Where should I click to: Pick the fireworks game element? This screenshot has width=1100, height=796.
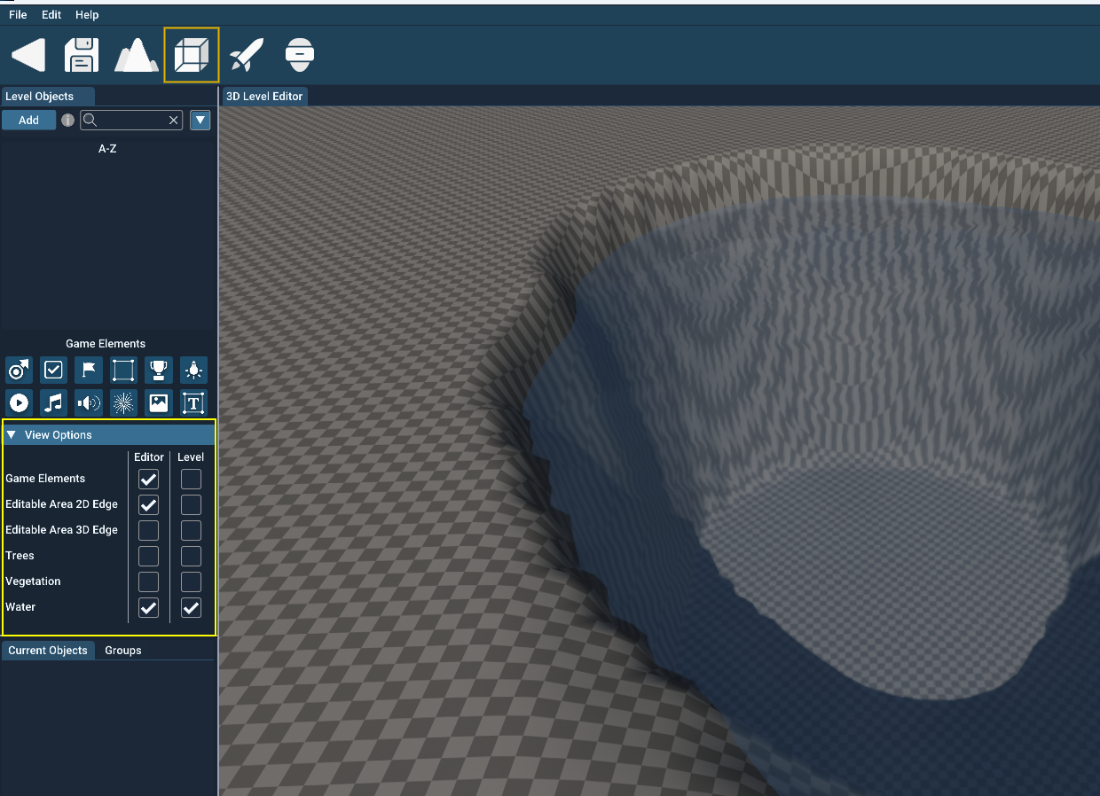pos(123,402)
